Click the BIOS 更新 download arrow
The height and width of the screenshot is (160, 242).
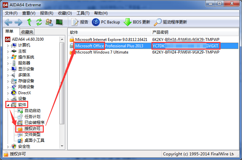coord(128,22)
